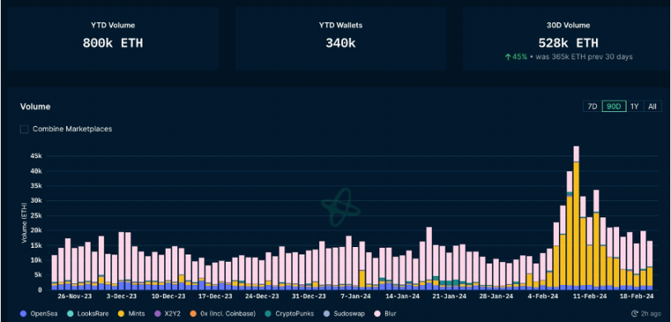Click the Blur legend label
Screen dimensions: 671x322
click(390, 314)
